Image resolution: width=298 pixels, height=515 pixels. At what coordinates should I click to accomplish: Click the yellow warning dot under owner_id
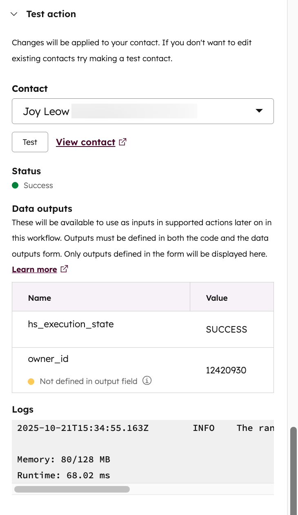click(x=31, y=382)
